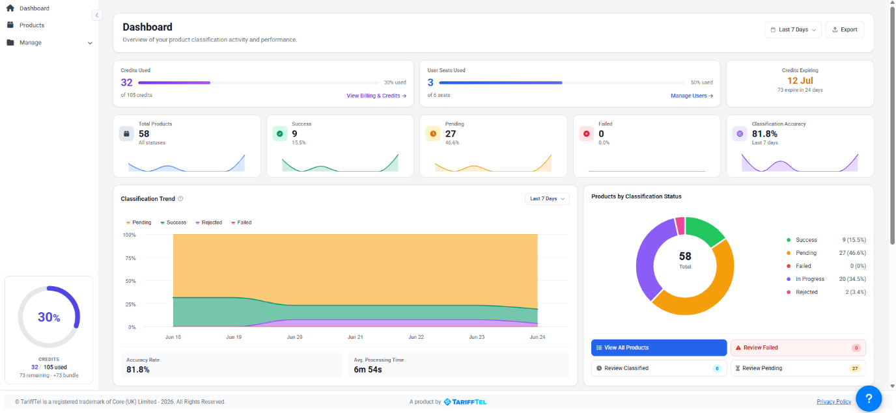The width and height of the screenshot is (896, 413).
Task: Open the Classification Trend Last 7 Days dropdown
Action: [x=547, y=198]
